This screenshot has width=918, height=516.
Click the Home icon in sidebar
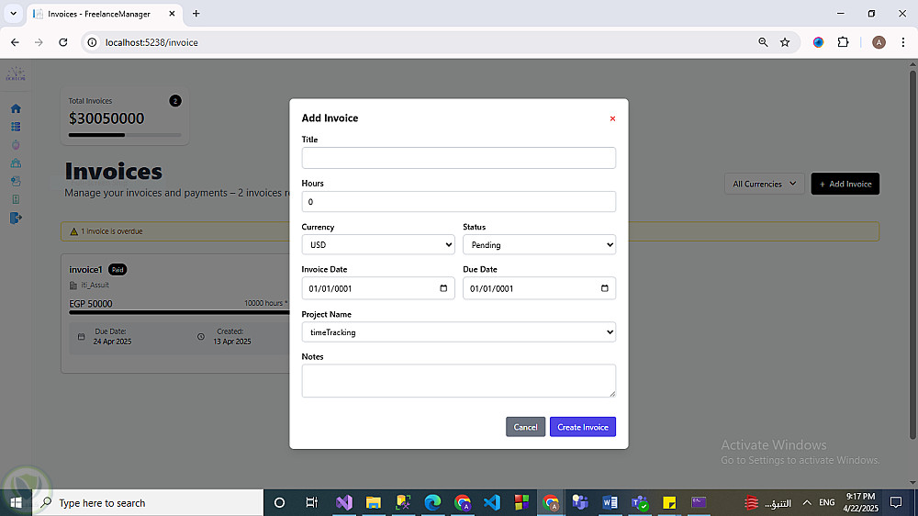[x=16, y=108]
